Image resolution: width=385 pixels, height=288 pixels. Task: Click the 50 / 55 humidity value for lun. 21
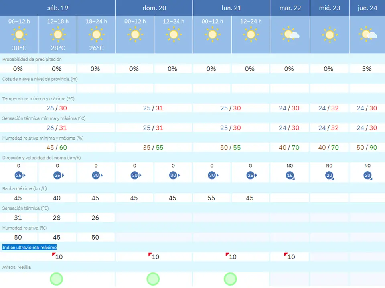coord(231,148)
